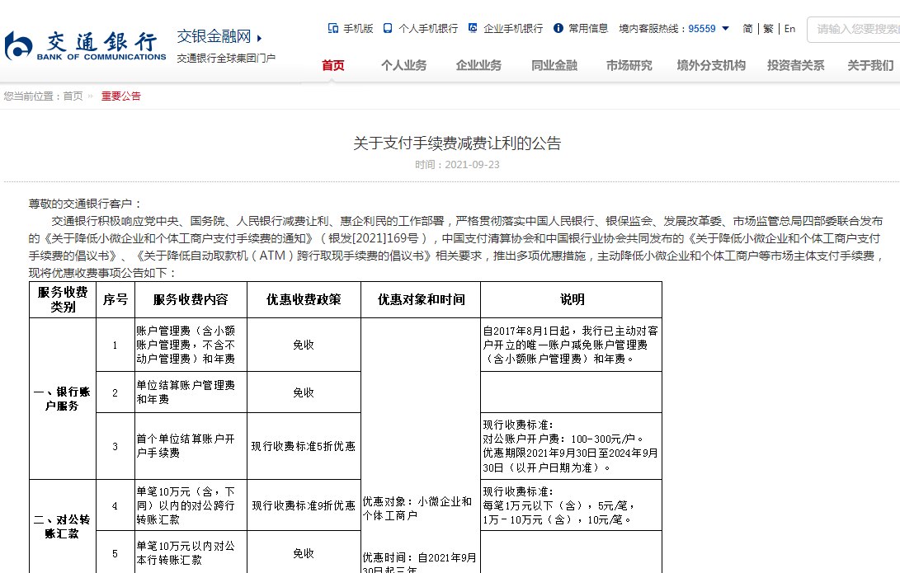Screen dimensions: 900x573
Task: Open 常用信息 link
Action: [x=588, y=29]
